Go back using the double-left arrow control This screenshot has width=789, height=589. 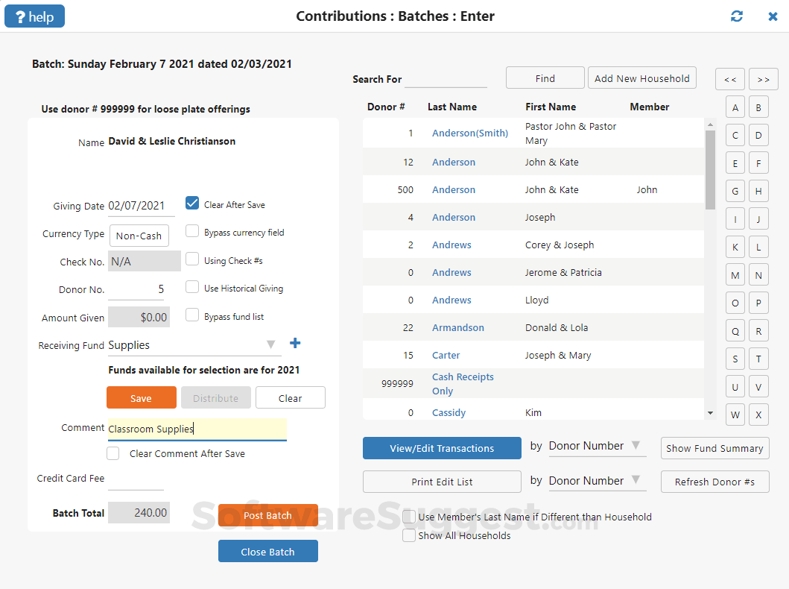[x=729, y=79]
